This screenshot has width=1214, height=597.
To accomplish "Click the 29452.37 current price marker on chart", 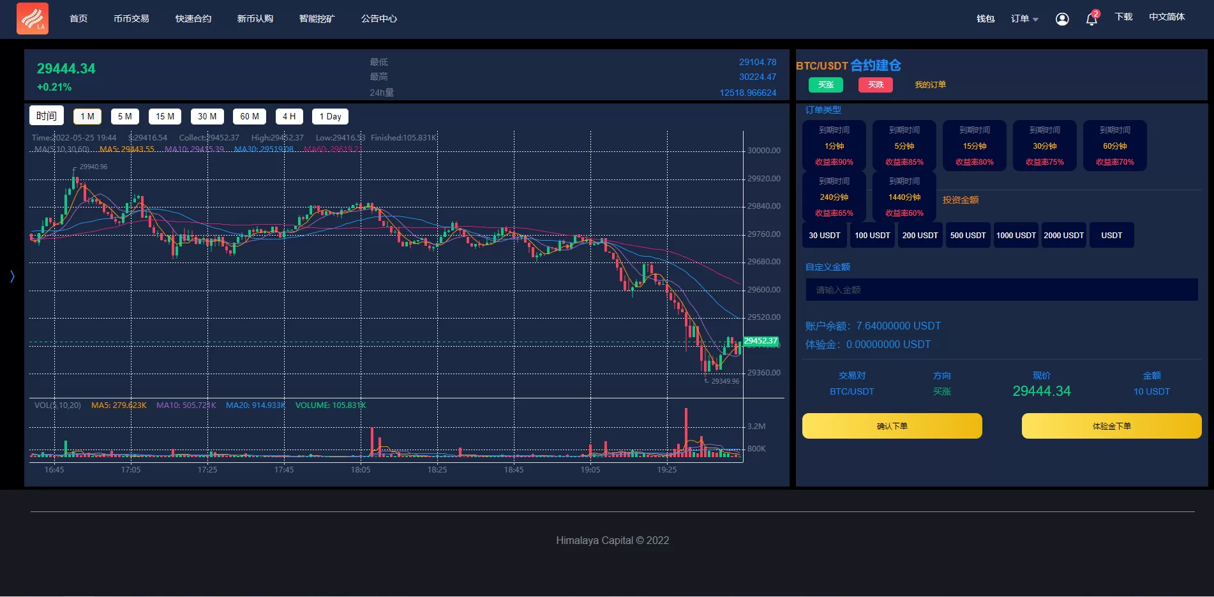I will click(760, 341).
